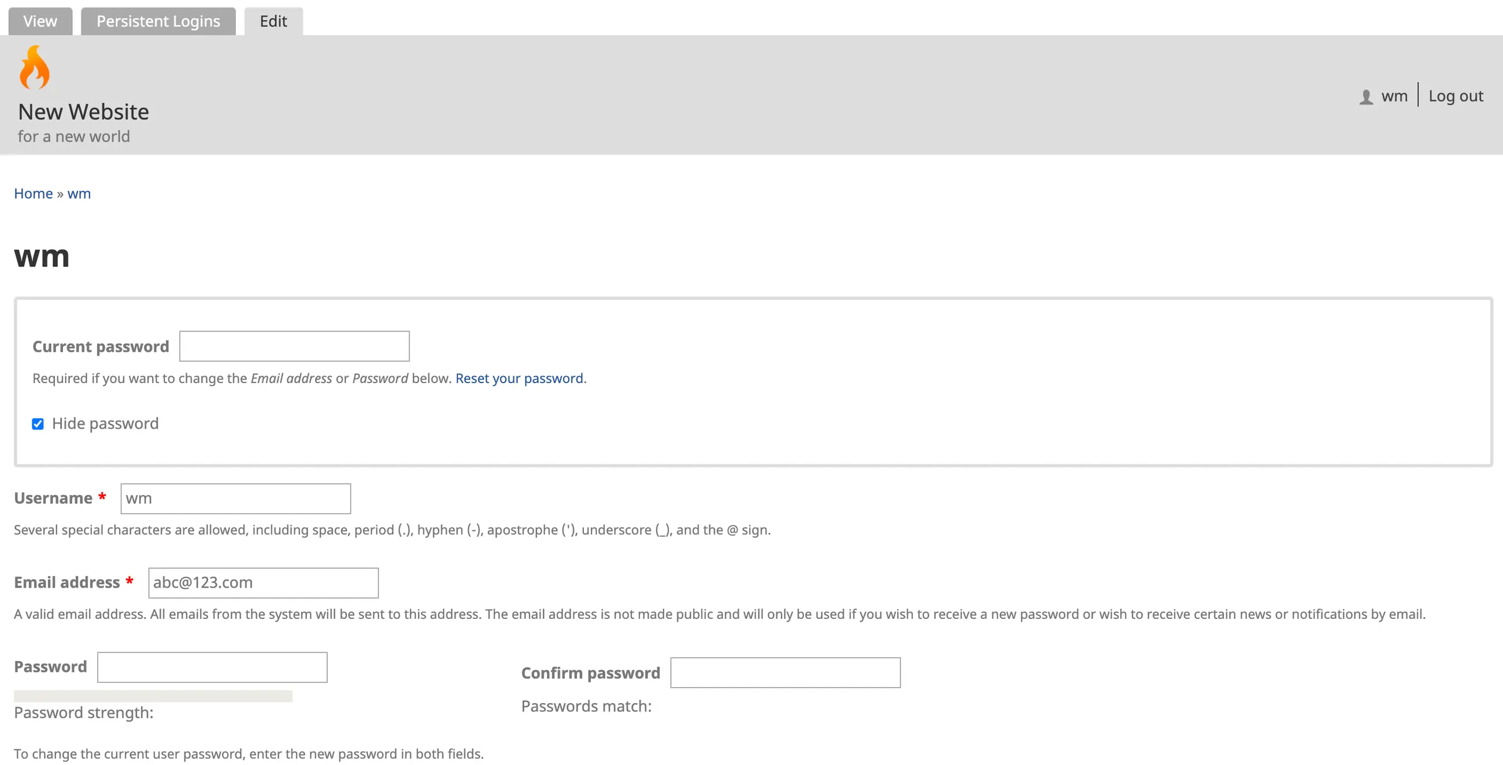The width and height of the screenshot is (1503, 765).
Task: Focus the Current password field
Action: 294,346
